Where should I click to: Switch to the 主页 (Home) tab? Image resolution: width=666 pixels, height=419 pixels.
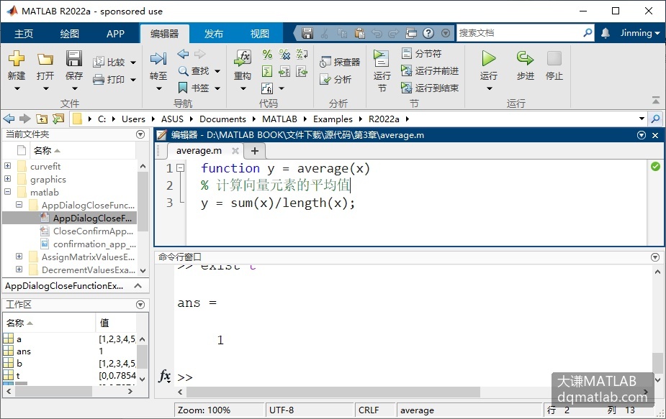tap(24, 34)
